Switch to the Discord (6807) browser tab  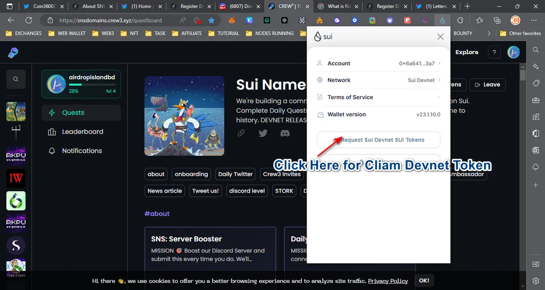click(240, 6)
